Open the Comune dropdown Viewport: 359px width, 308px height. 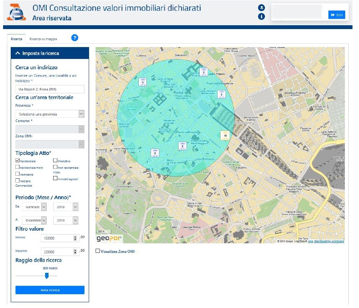(50, 129)
